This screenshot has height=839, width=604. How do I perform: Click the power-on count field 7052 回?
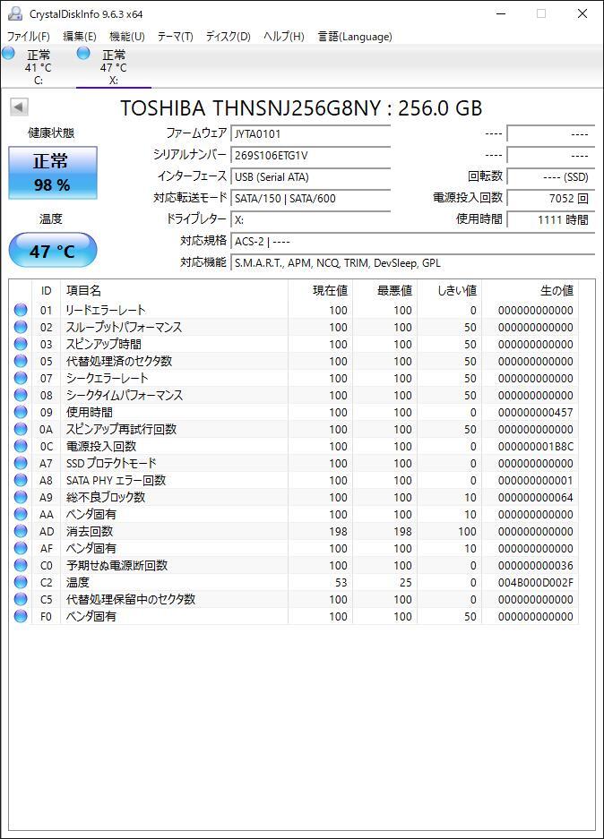pos(551,198)
